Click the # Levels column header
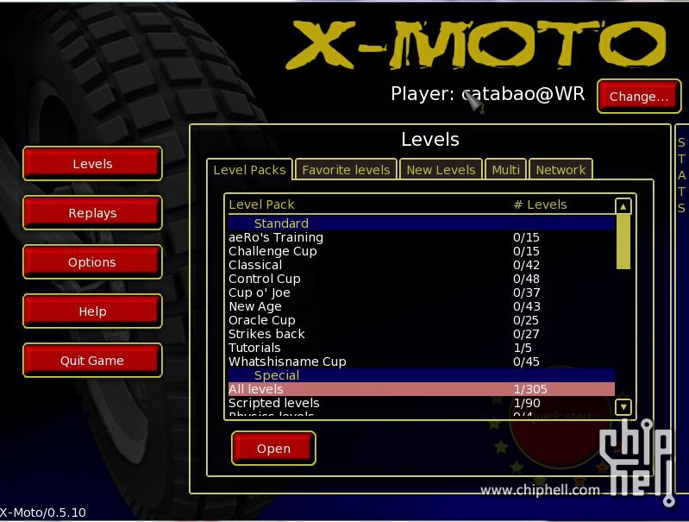Image resolution: width=689 pixels, height=522 pixels. [540, 204]
